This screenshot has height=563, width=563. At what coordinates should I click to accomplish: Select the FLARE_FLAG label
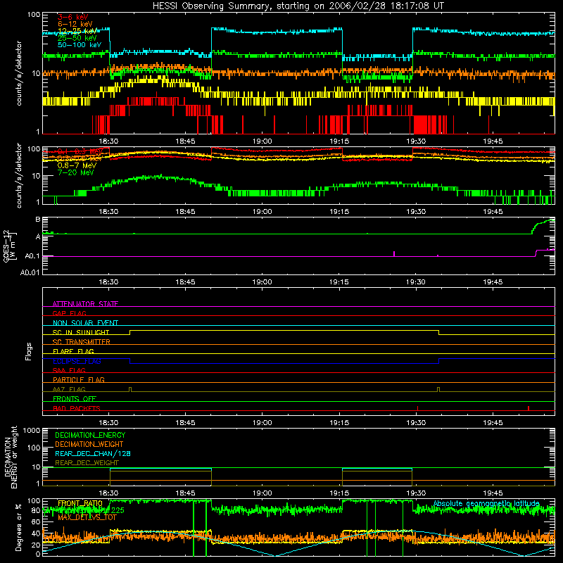(x=73, y=351)
